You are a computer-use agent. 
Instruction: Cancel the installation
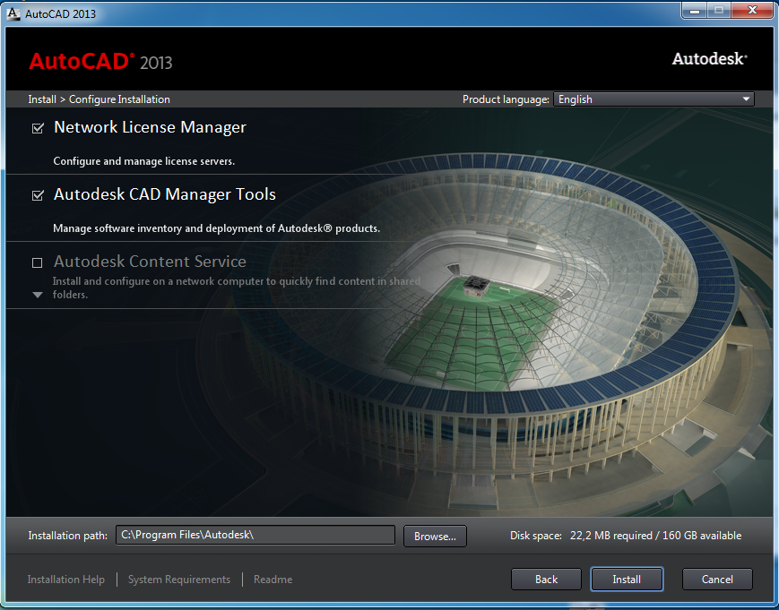[x=717, y=580]
